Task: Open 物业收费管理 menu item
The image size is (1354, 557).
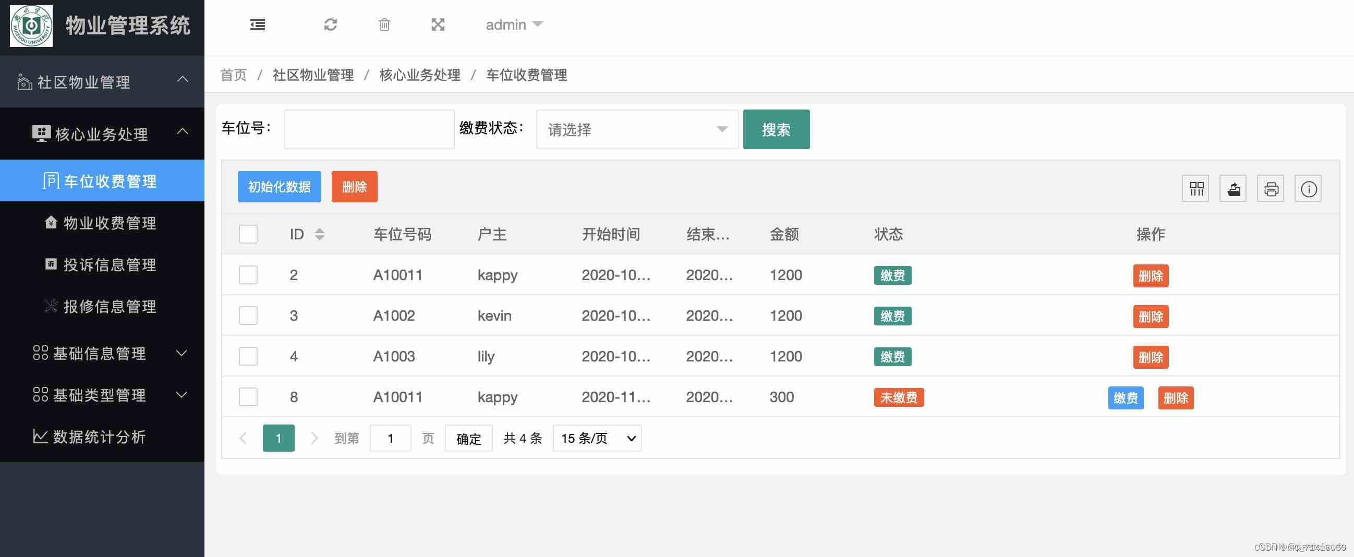Action: click(102, 222)
